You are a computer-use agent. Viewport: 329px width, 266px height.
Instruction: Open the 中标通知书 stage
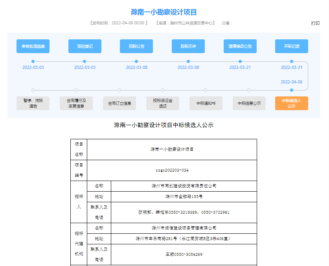click(206, 103)
